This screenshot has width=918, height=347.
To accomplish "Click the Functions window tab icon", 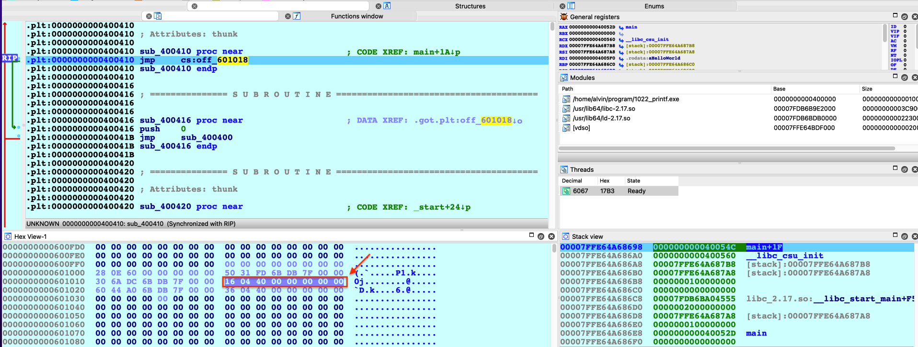I will point(297,16).
